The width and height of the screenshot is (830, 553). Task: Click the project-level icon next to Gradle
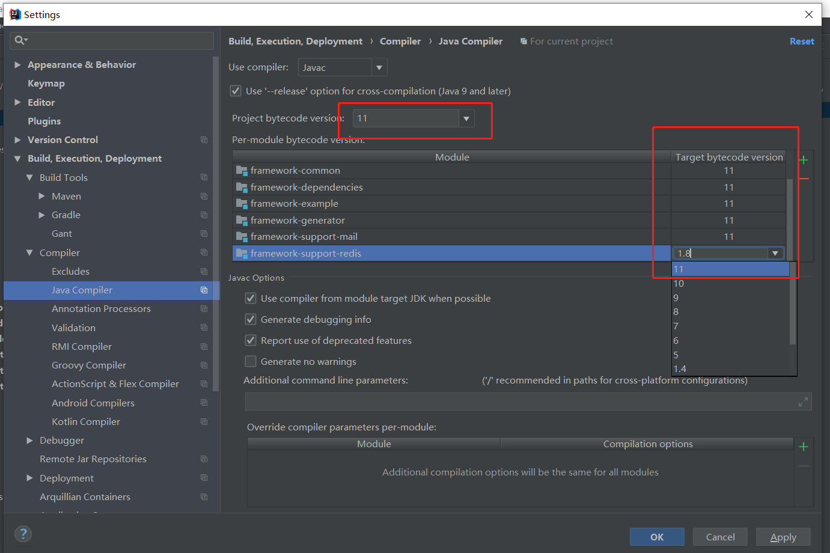coord(204,215)
